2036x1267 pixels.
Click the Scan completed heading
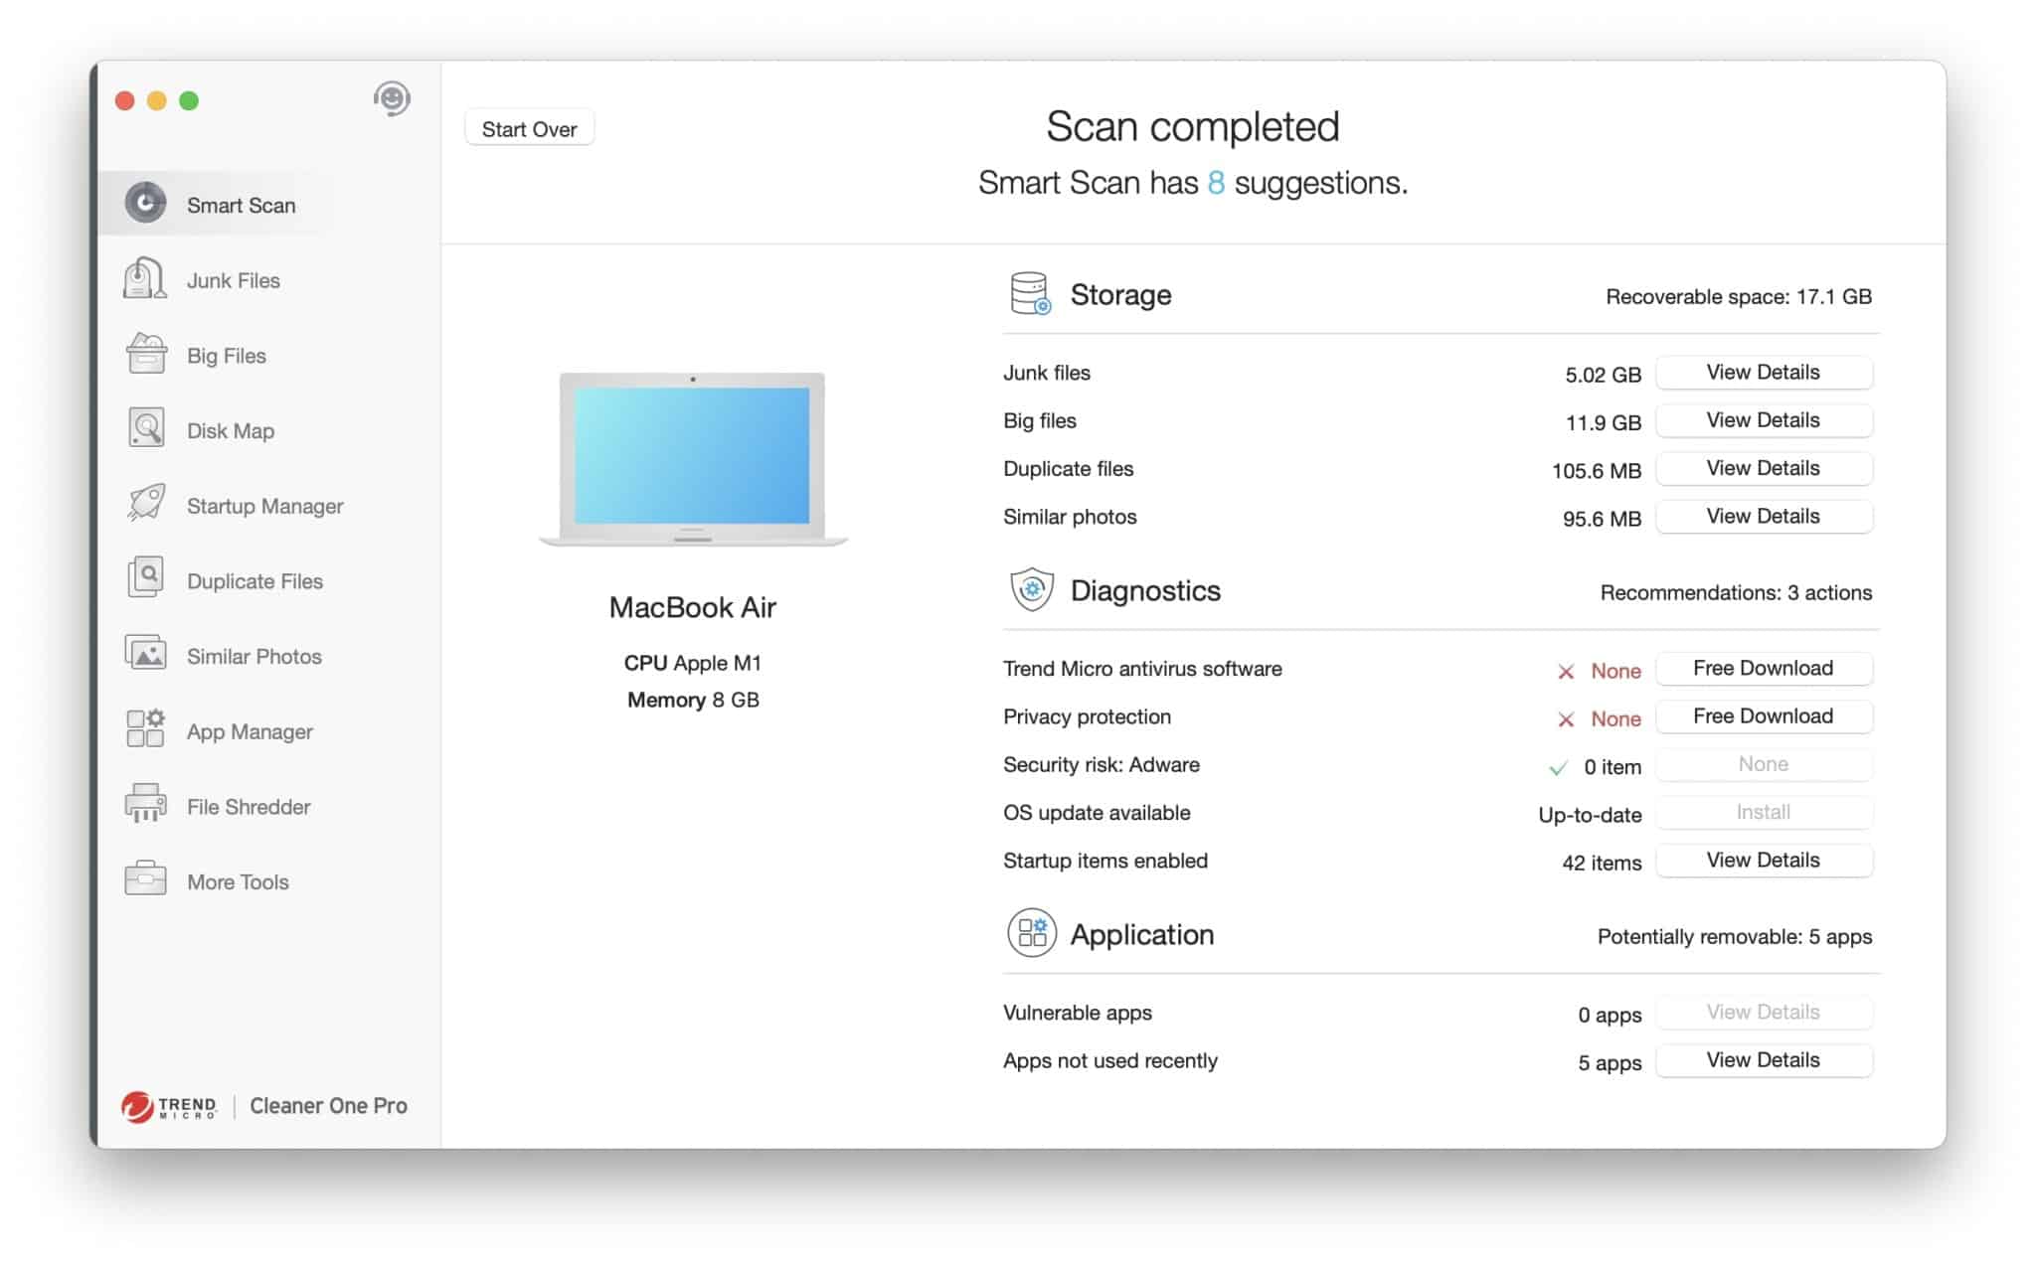coord(1193,126)
